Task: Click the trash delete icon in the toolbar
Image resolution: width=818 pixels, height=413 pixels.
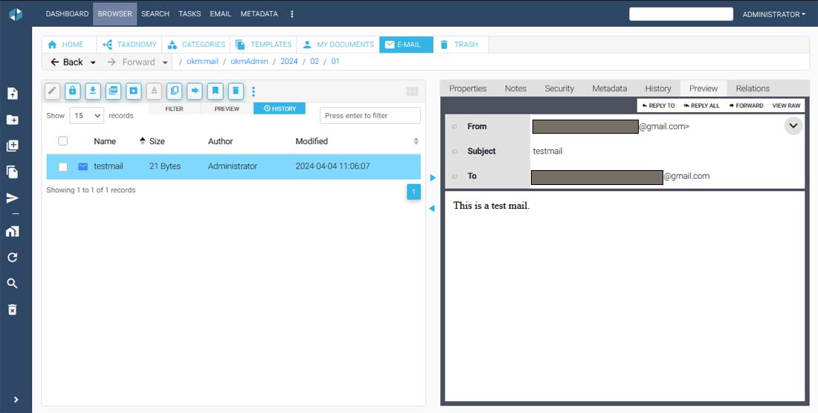Action: pyautogui.click(x=235, y=91)
